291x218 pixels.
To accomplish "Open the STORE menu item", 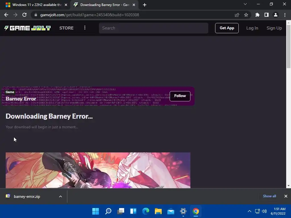I will coord(66,28).
